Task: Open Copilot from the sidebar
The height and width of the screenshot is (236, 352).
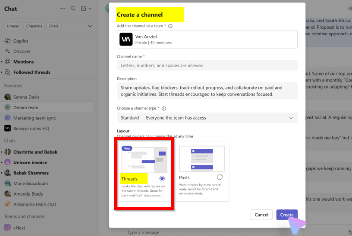Action: pyautogui.click(x=21, y=41)
